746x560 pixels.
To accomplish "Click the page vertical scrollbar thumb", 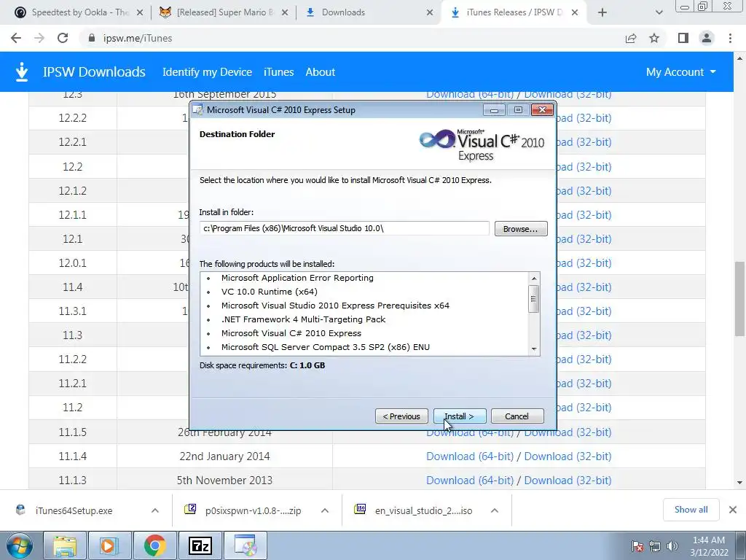I will tap(740, 299).
